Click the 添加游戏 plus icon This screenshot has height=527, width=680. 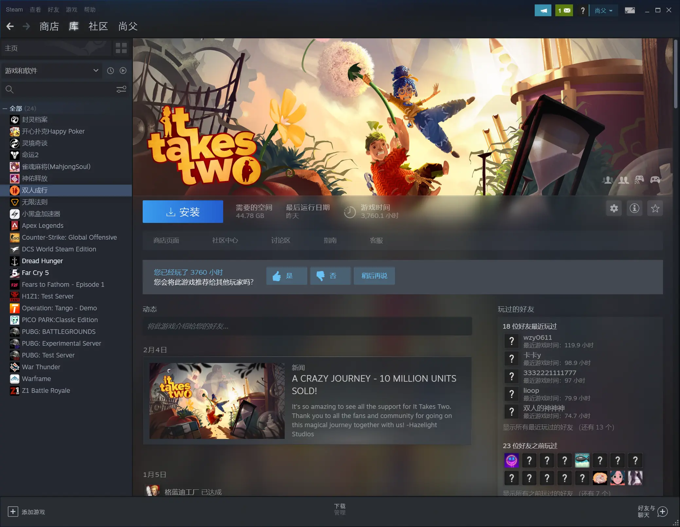(13, 512)
